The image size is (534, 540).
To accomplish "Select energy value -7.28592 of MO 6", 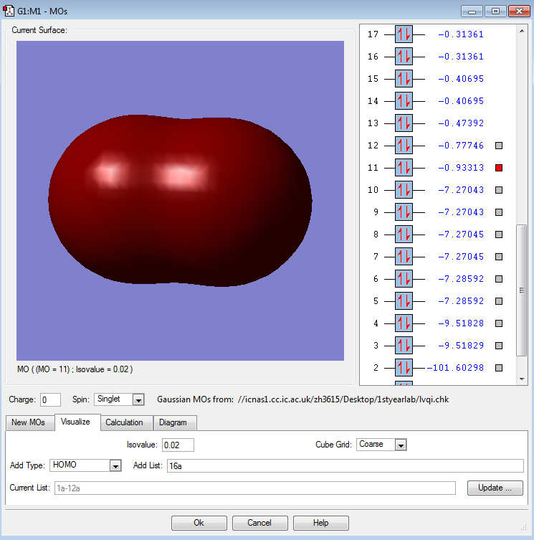I will (461, 279).
